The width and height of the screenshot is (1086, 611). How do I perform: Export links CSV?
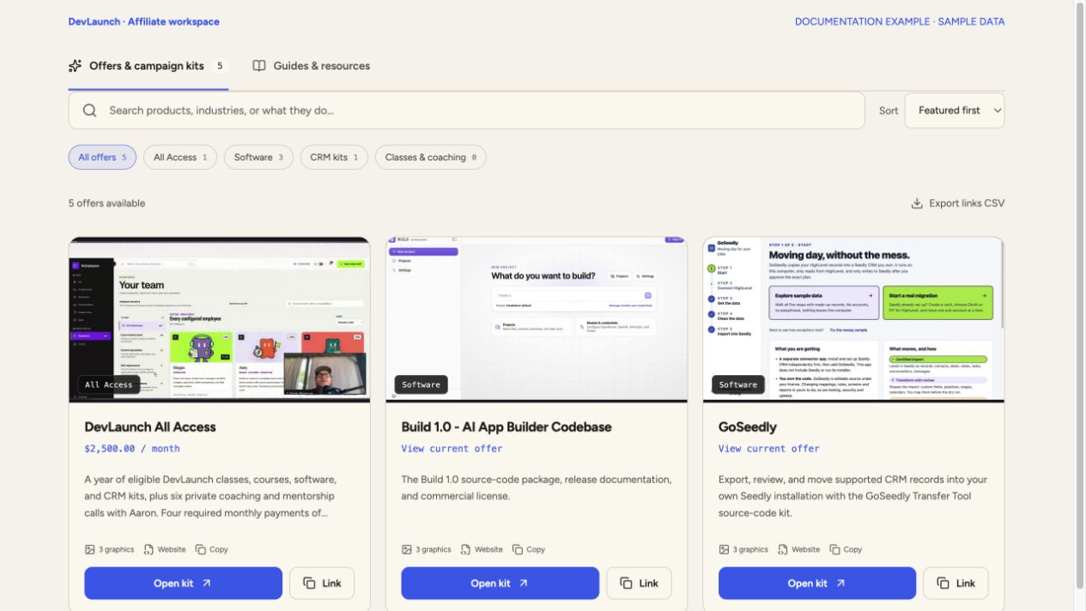pyautogui.click(x=957, y=203)
